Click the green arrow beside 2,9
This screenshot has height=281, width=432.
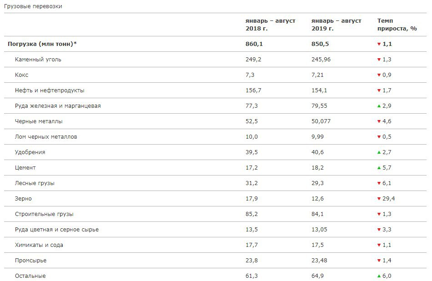(x=379, y=106)
